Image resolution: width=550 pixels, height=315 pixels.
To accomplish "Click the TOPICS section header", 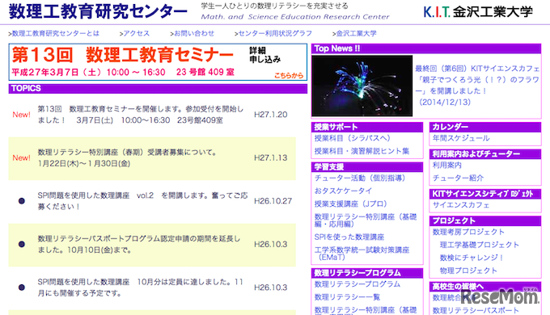I will (158, 89).
